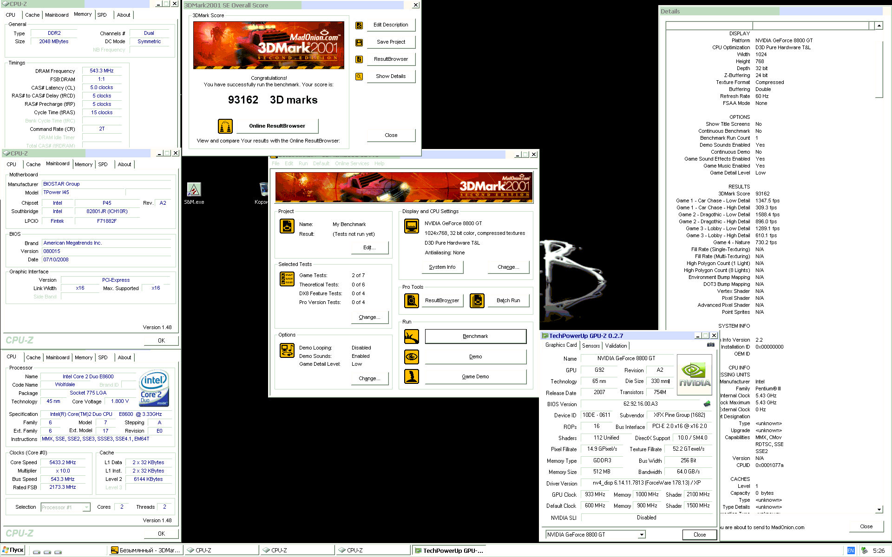892x557 pixels.
Task: Open the Graphics Card tab in GPU-Z
Action: 561,345
